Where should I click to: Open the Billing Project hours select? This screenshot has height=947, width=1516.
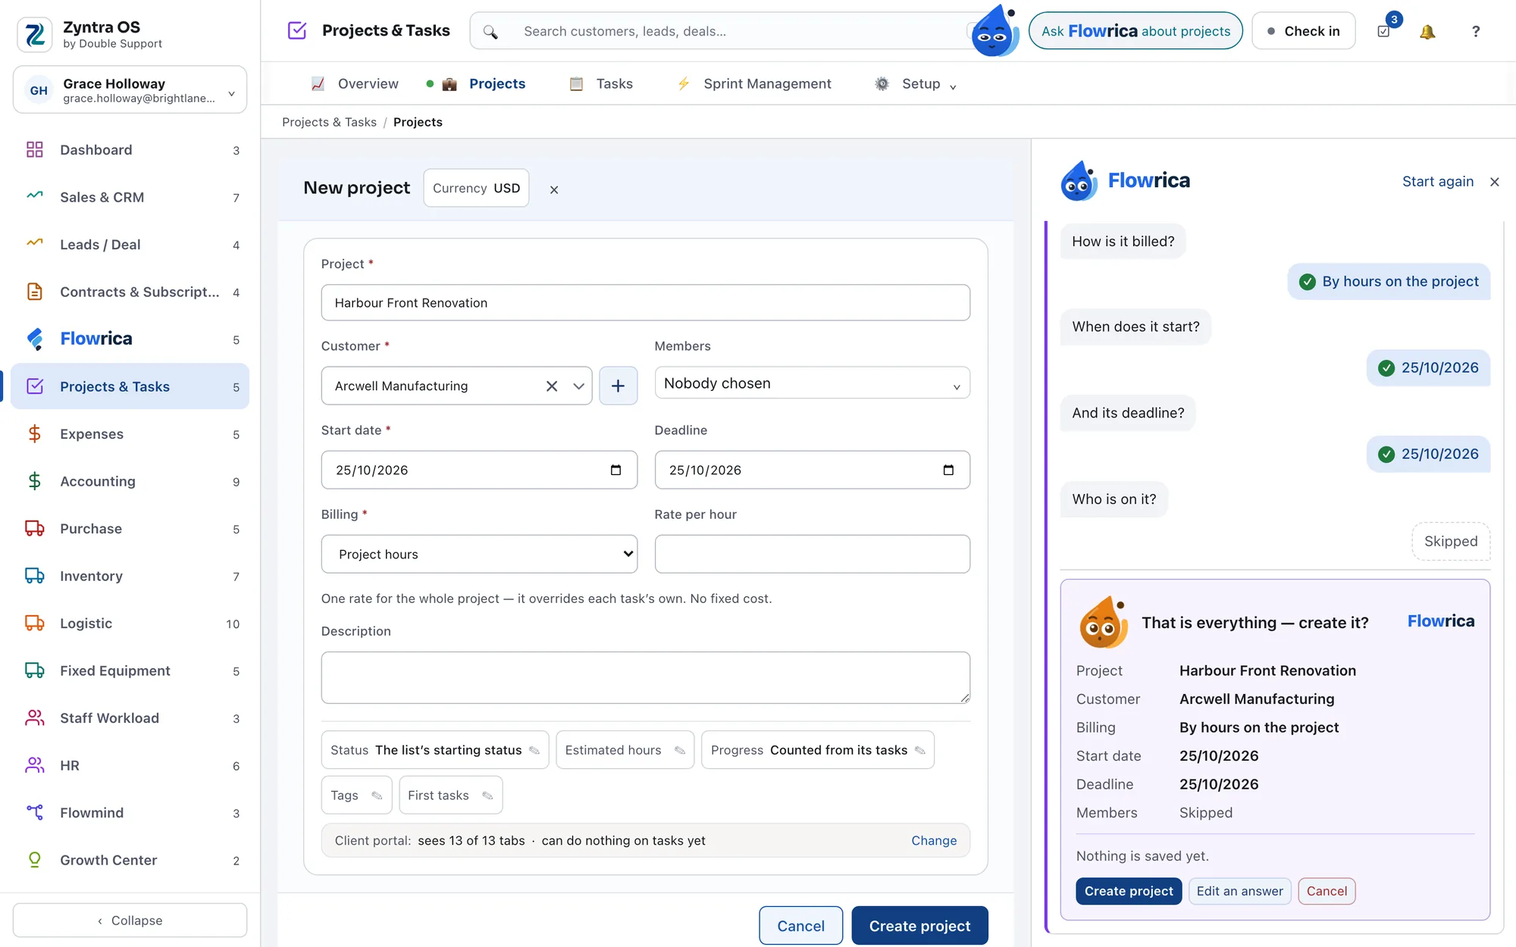(x=479, y=554)
